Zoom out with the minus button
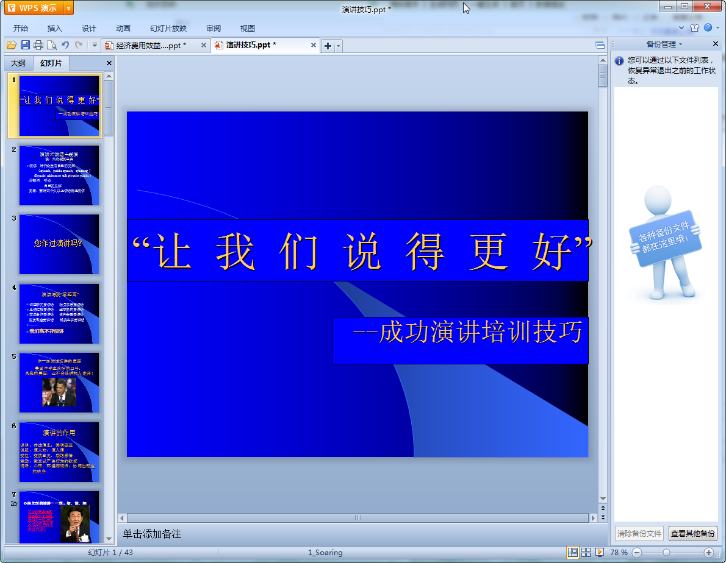The image size is (726, 563). (637, 553)
